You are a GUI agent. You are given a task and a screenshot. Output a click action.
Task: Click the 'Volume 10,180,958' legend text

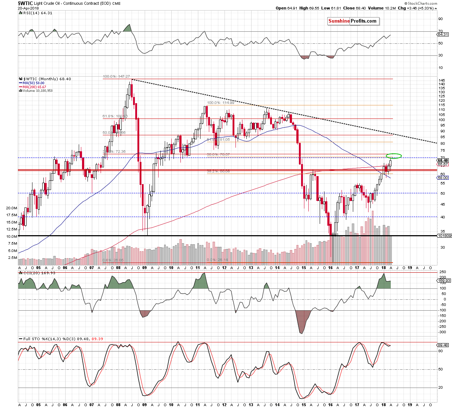pos(38,91)
